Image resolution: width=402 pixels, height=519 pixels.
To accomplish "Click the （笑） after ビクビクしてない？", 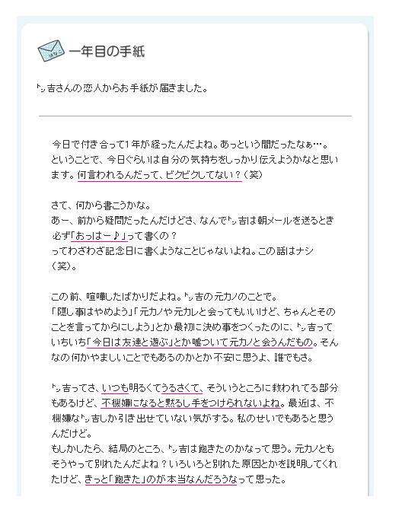I will coord(254,174).
